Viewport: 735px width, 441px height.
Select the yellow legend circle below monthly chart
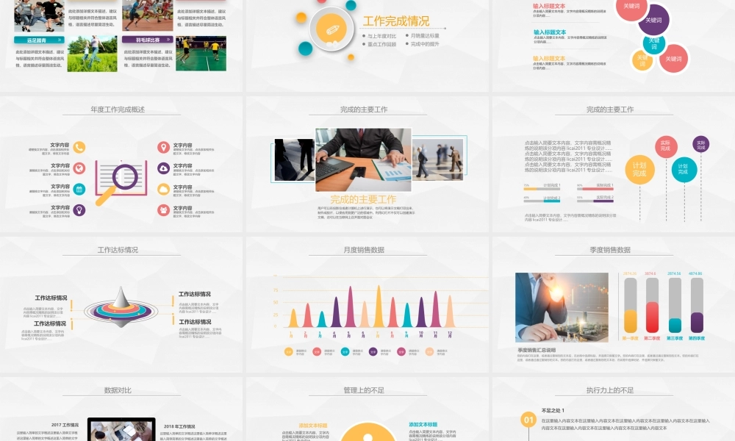[x=289, y=351]
